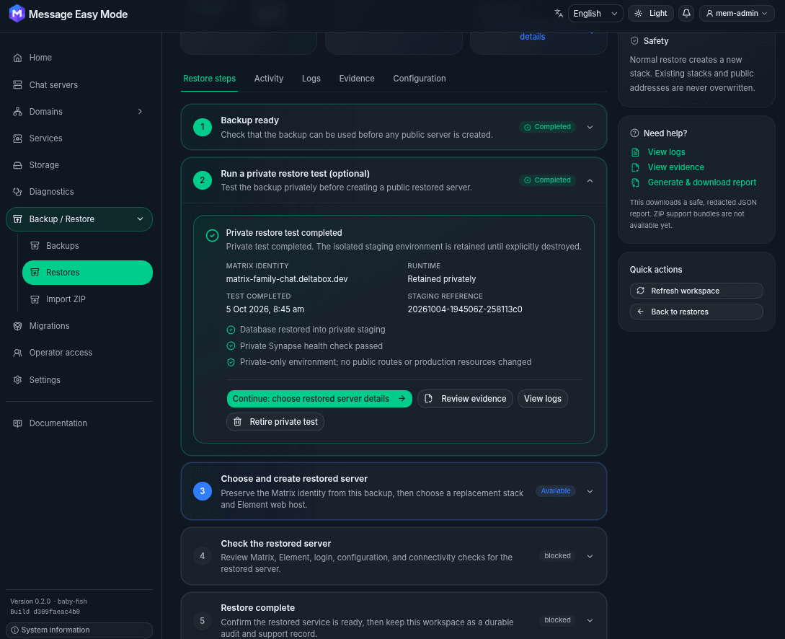This screenshot has height=639, width=785.
Task: Expand the Restore complete step chevron
Action: (x=590, y=620)
